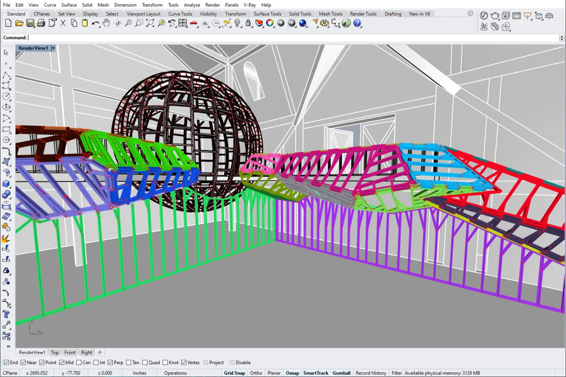Expand the RenderView1 viewport dropdown arrow

[53, 48]
